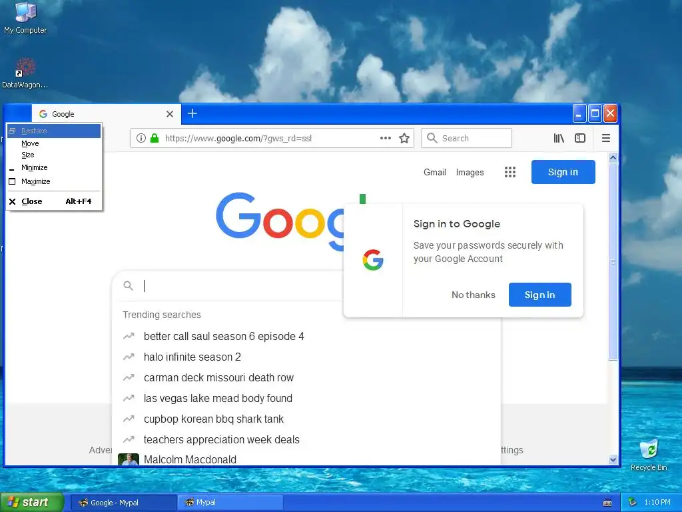Choose Size from the window menu

[54, 155]
